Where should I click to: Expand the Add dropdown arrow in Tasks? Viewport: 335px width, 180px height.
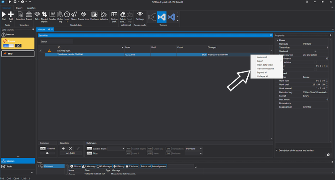pos(11,22)
